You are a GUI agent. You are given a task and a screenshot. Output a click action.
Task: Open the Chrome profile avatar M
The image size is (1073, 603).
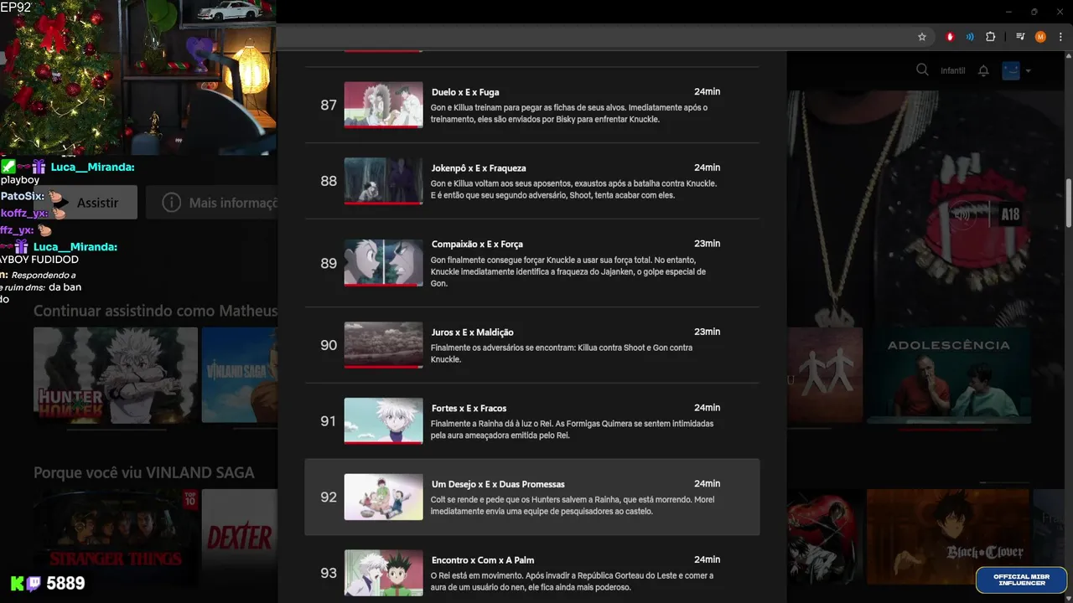pos(1040,37)
